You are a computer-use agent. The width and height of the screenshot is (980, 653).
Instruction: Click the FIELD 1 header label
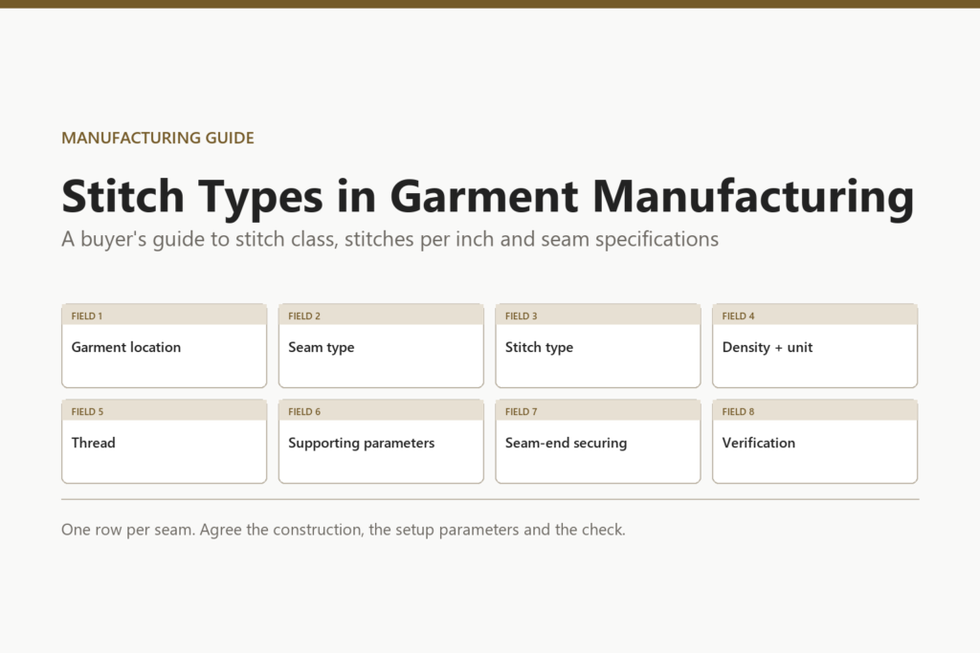[87, 316]
